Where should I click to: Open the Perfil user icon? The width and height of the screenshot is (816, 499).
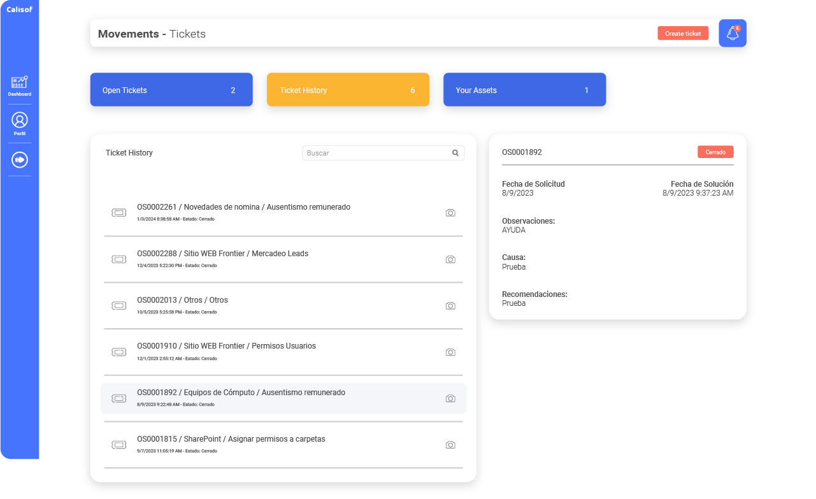pos(20,120)
